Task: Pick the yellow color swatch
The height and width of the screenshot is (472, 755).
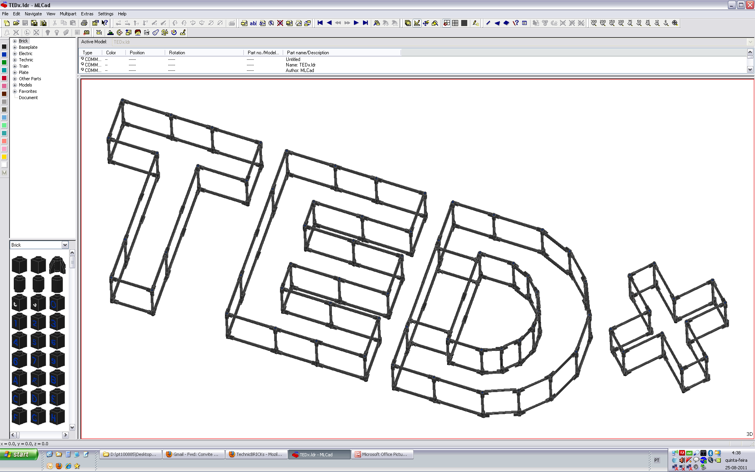Action: pyautogui.click(x=4, y=157)
